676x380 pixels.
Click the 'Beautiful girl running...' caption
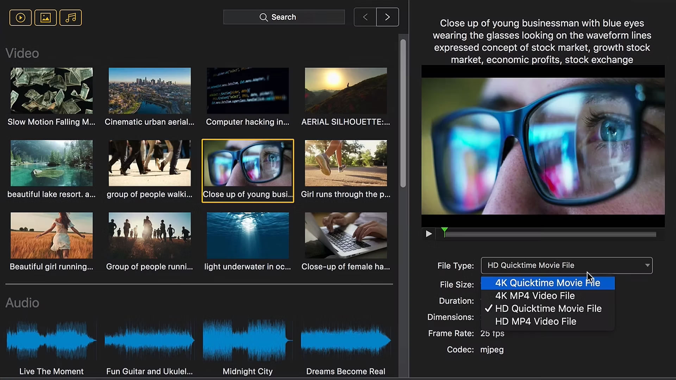[x=51, y=267]
